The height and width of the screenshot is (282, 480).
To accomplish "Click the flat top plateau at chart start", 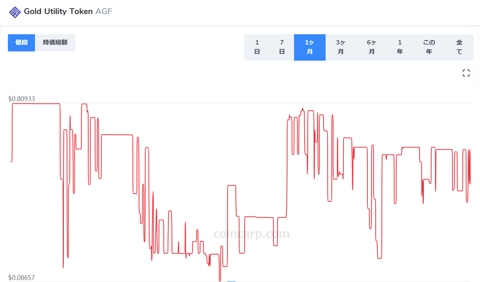I will (x=36, y=103).
